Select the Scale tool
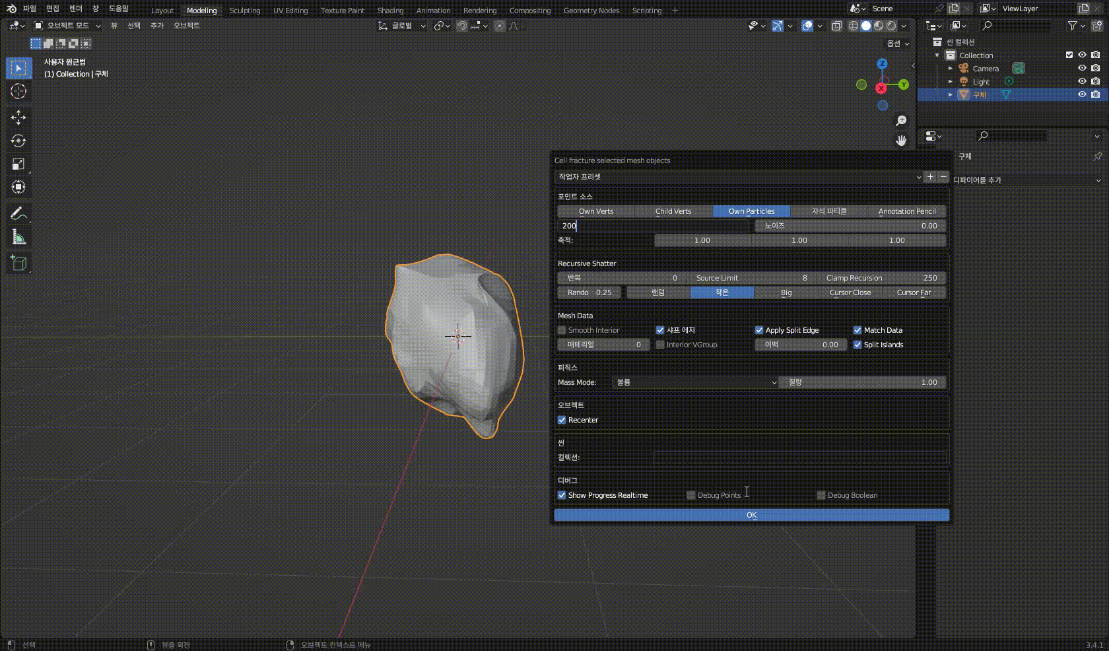 tap(18, 164)
